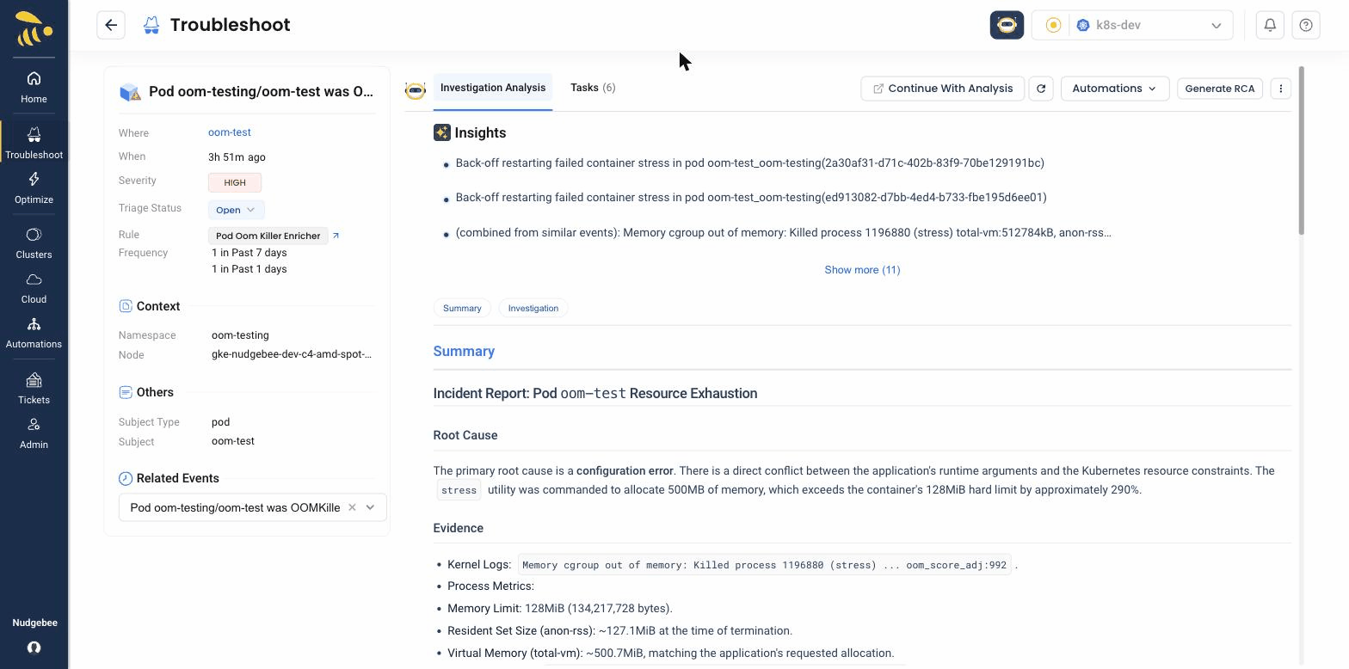Click the Virtual Memory (total-vm) line

[x=671, y=654]
